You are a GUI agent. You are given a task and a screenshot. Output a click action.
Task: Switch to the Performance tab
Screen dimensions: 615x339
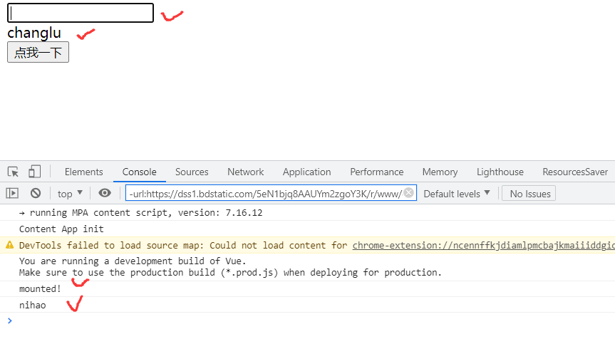click(x=376, y=172)
